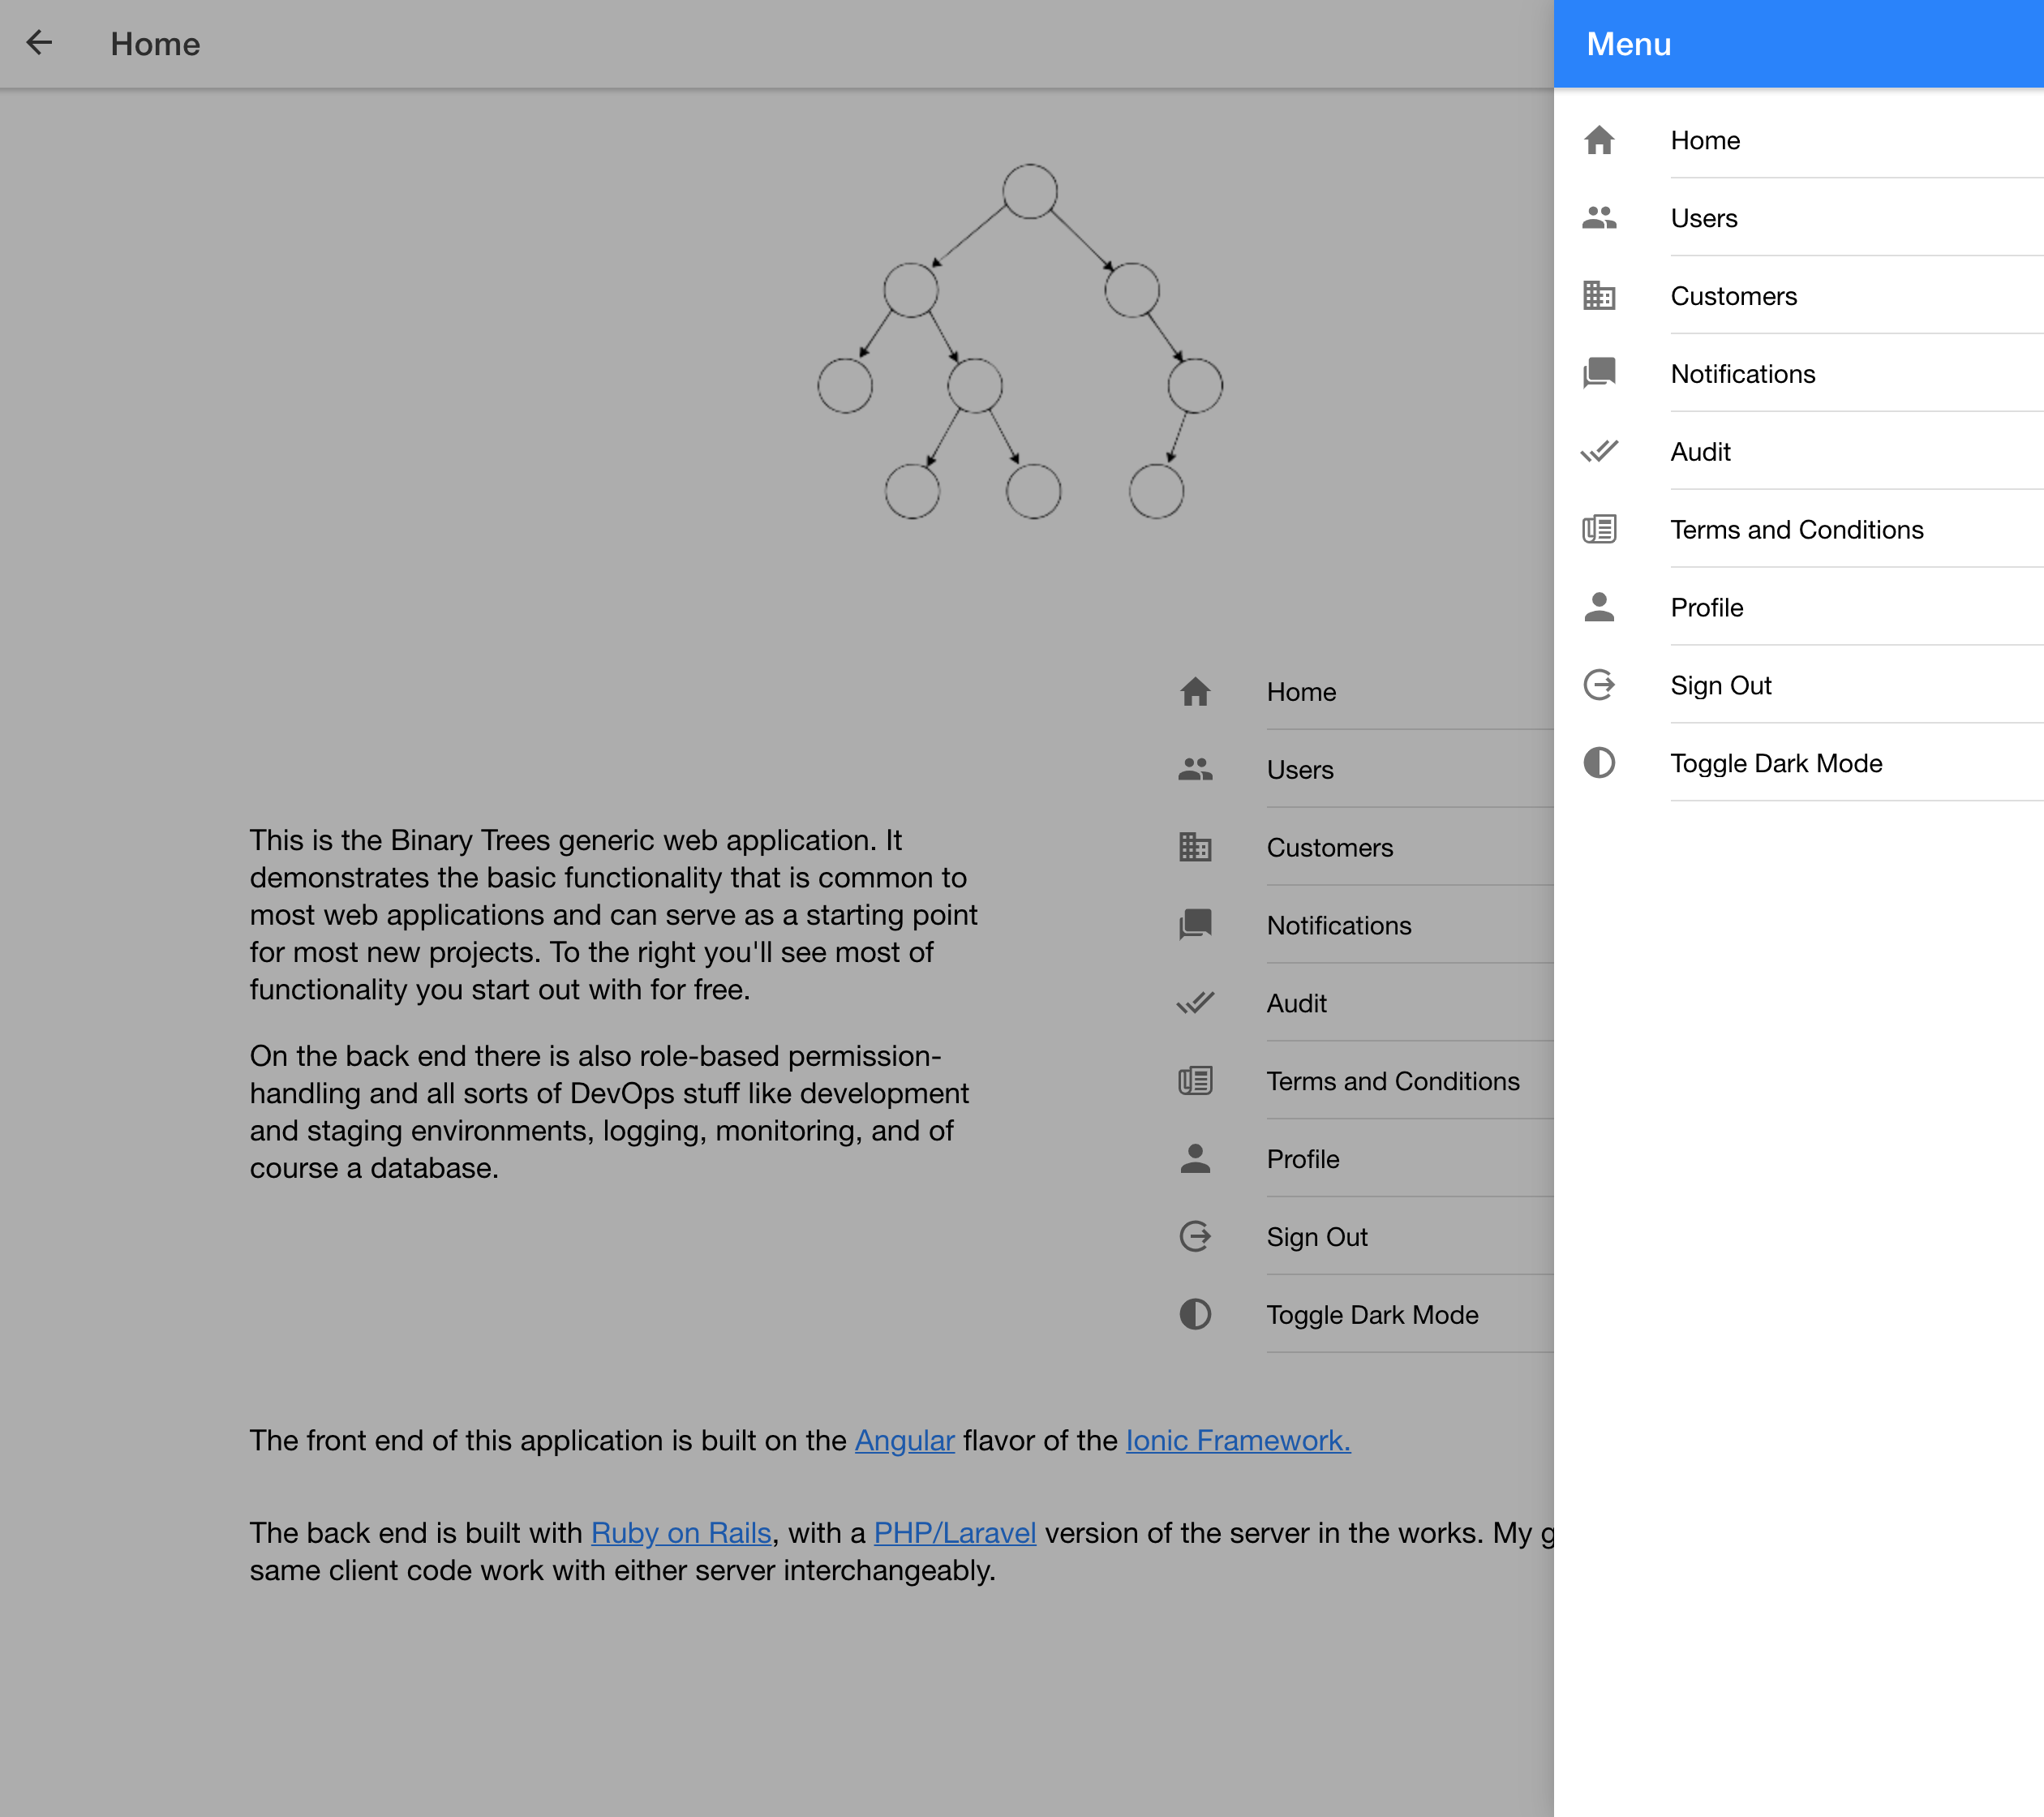Click the Audit label in the page list

point(1297,1004)
